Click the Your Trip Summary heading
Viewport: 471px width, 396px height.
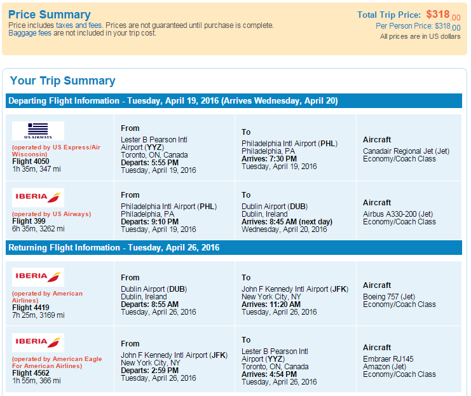tap(62, 81)
